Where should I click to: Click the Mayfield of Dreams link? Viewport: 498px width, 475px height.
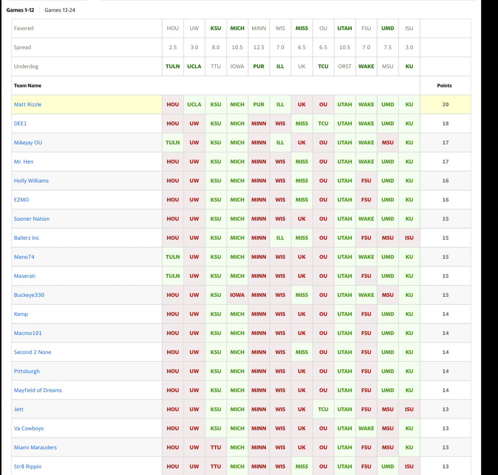coord(38,390)
